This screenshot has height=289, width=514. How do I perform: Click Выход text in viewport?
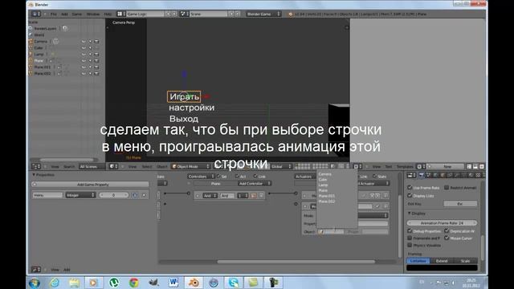[184, 119]
